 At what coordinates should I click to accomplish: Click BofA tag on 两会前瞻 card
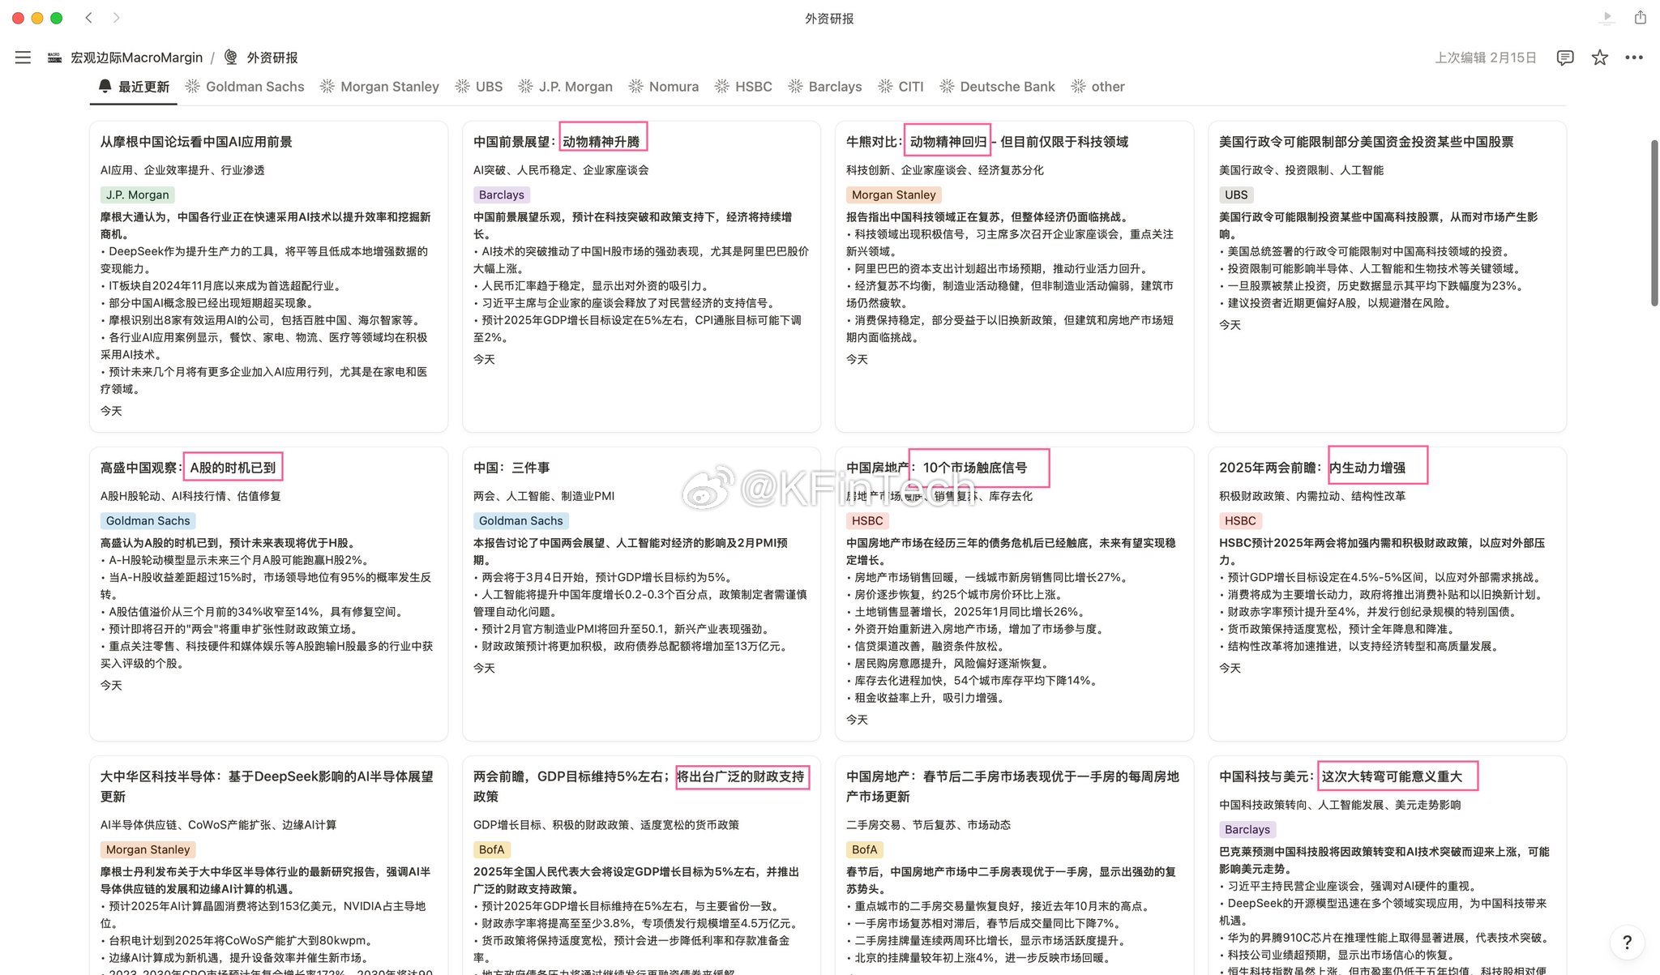click(492, 850)
